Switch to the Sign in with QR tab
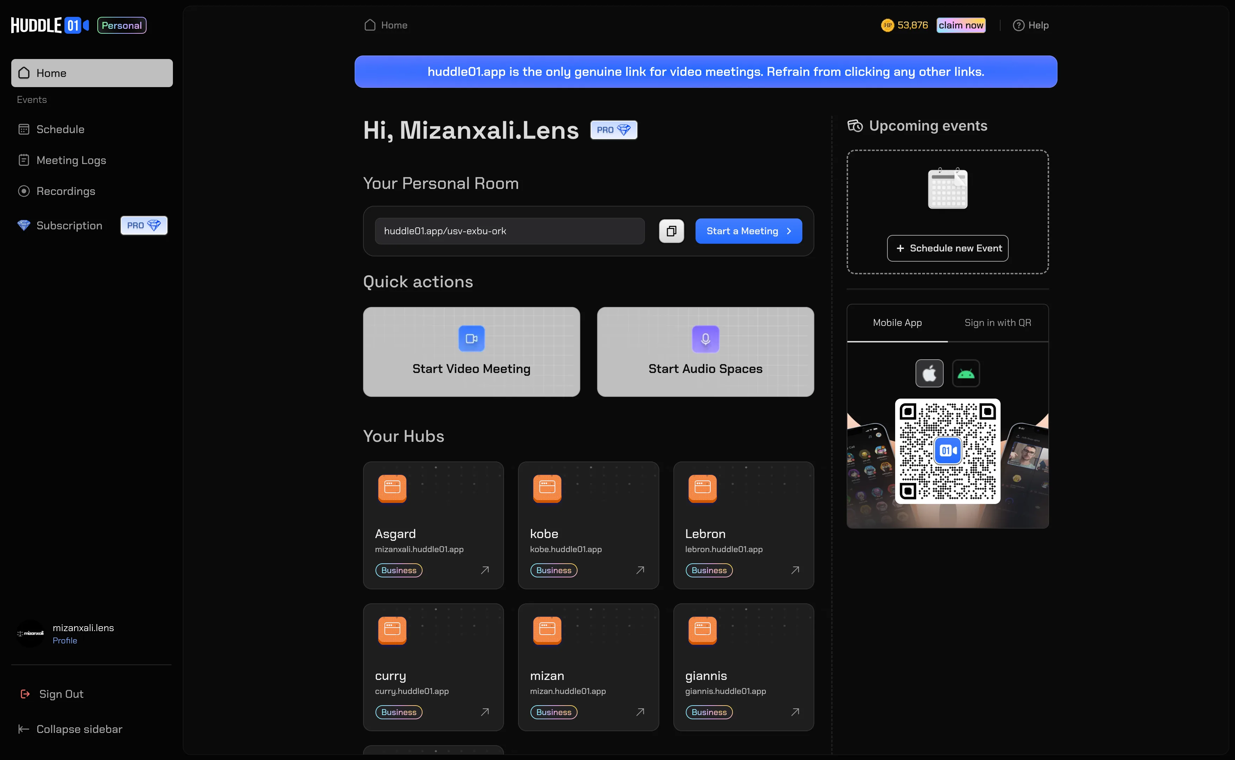Image resolution: width=1235 pixels, height=760 pixels. [x=997, y=323]
